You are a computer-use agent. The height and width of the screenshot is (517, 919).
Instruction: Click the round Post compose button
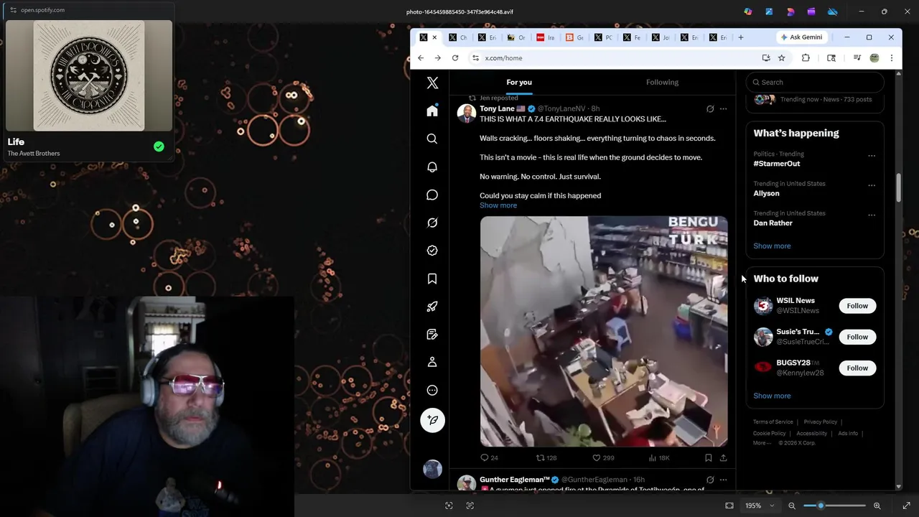432,420
